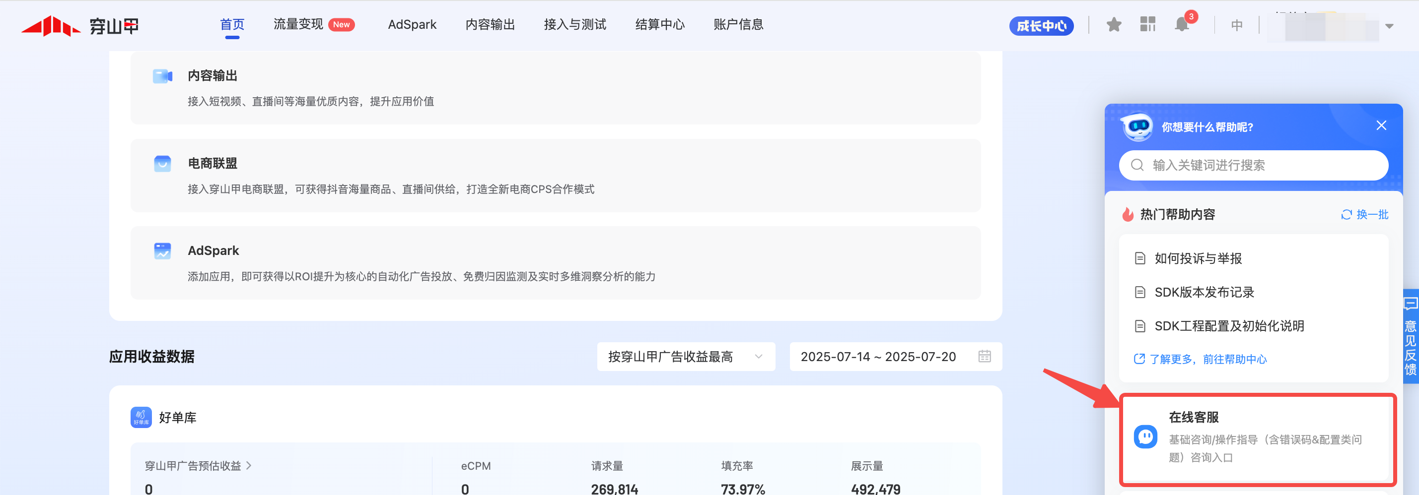Image resolution: width=1419 pixels, height=495 pixels.
Task: Open the account dropdown arrow in header
Action: coord(1389,26)
